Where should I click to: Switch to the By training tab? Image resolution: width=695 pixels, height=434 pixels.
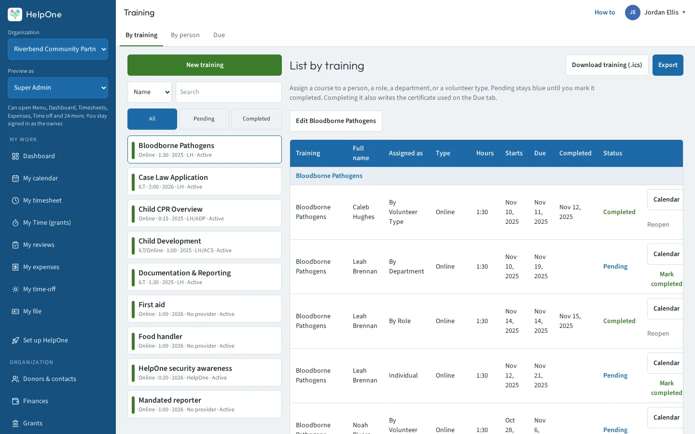141,35
